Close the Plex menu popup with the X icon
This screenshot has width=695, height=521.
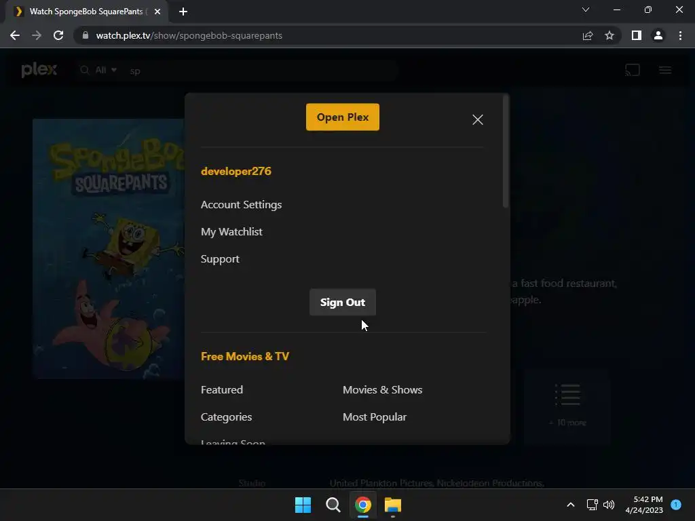coord(477,119)
